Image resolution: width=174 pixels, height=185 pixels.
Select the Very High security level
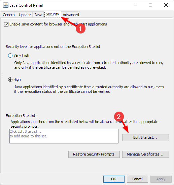click(10, 55)
